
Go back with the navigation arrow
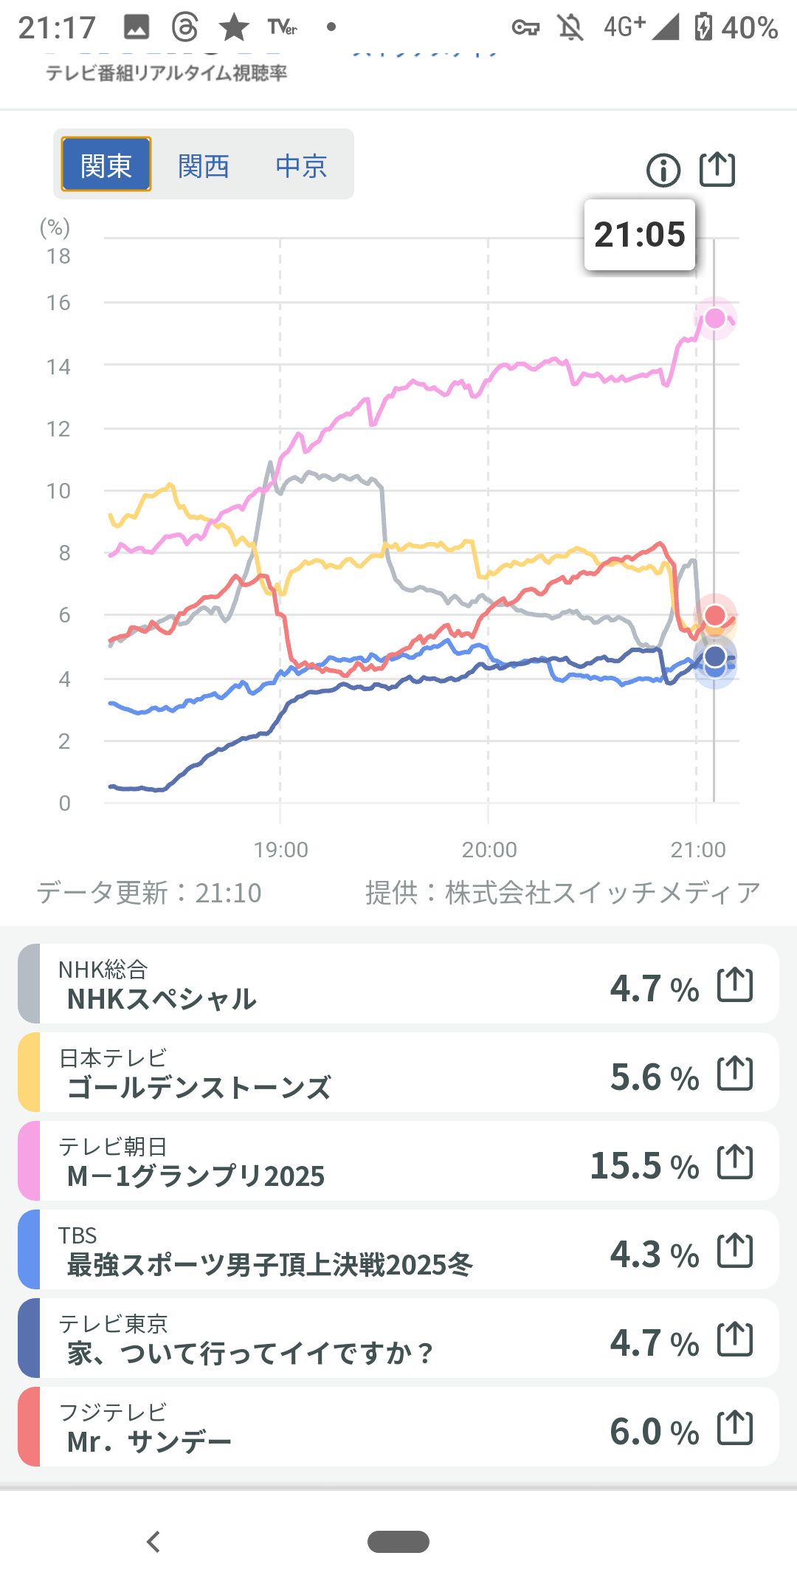(x=153, y=1542)
